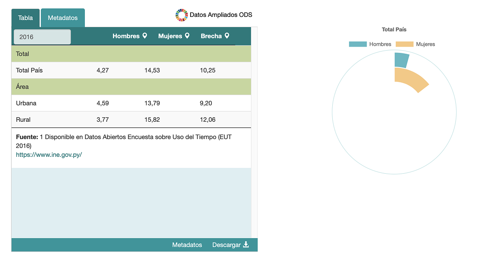Toggle Mujeres series in chart legend
Image resolution: width=486 pixels, height=259 pixels.
click(415, 44)
